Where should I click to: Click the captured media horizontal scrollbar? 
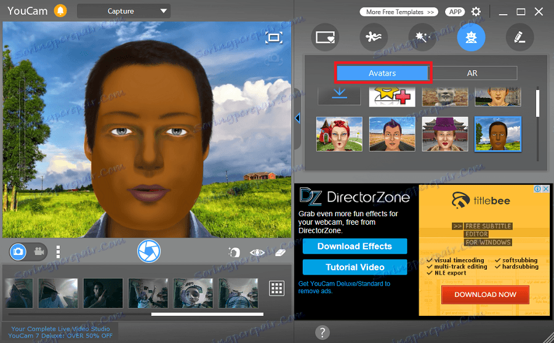tap(207, 314)
